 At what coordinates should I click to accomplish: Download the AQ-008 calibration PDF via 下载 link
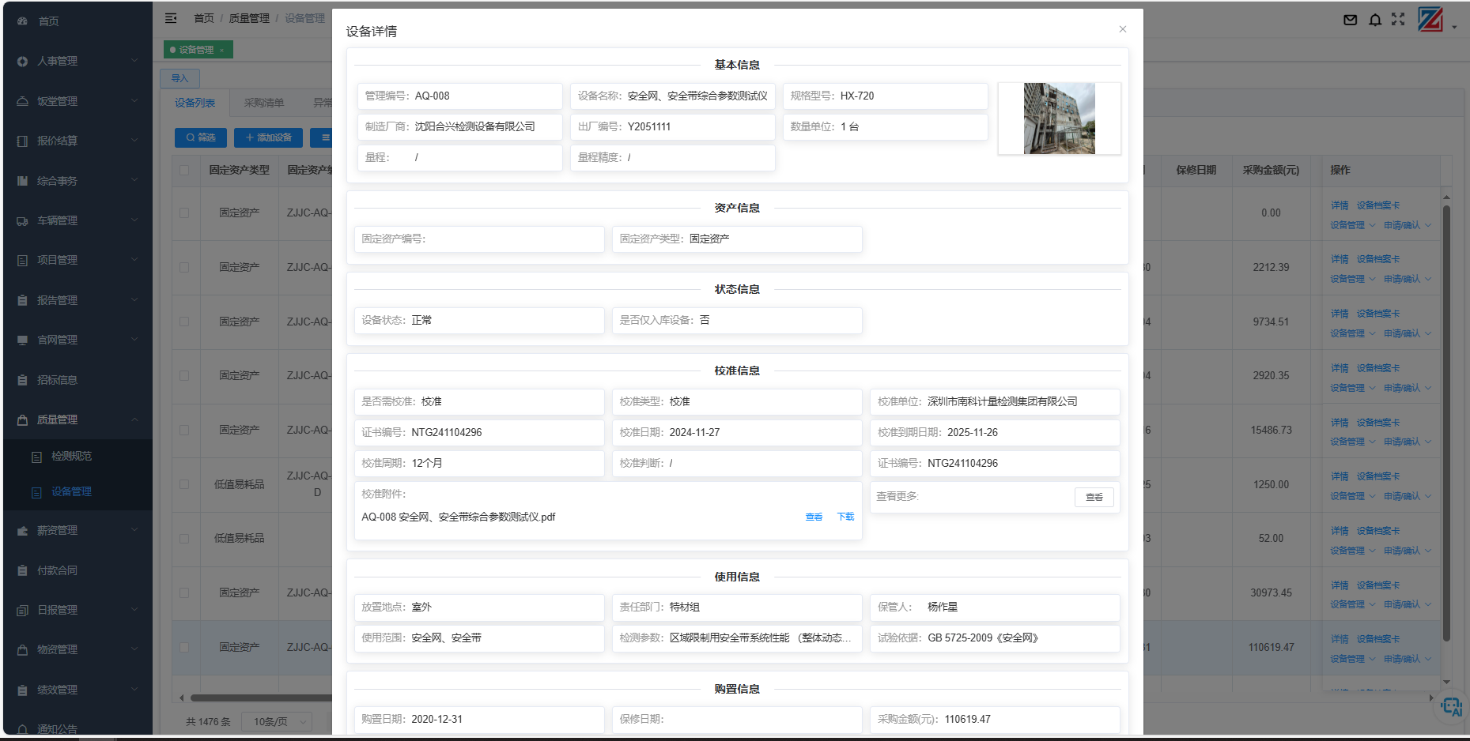[x=845, y=517]
